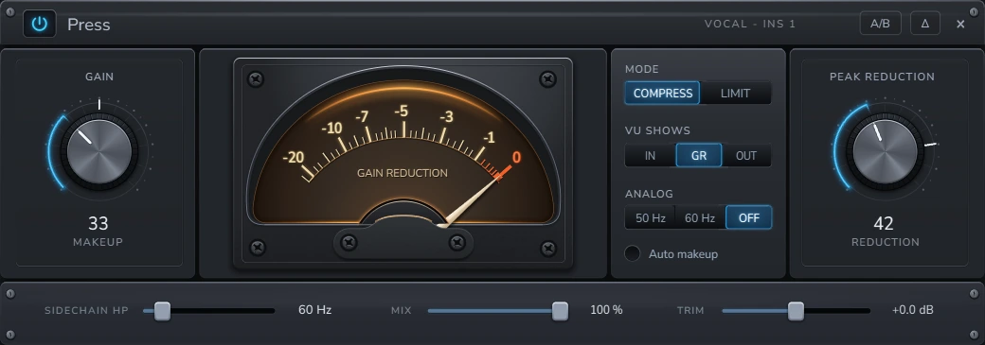This screenshot has width=985, height=345.
Task: Click the reduction value 42
Action: click(884, 223)
